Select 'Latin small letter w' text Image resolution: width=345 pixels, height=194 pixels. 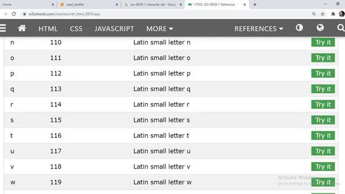[162, 182]
